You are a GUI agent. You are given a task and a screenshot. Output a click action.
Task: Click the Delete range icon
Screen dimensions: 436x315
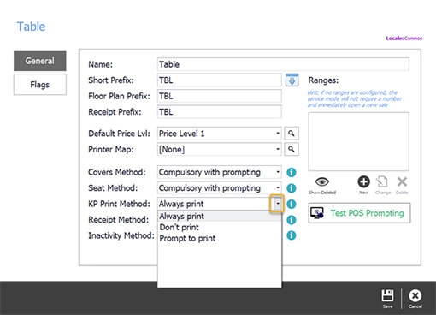point(402,181)
